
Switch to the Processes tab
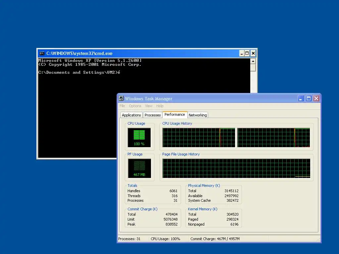(x=153, y=115)
